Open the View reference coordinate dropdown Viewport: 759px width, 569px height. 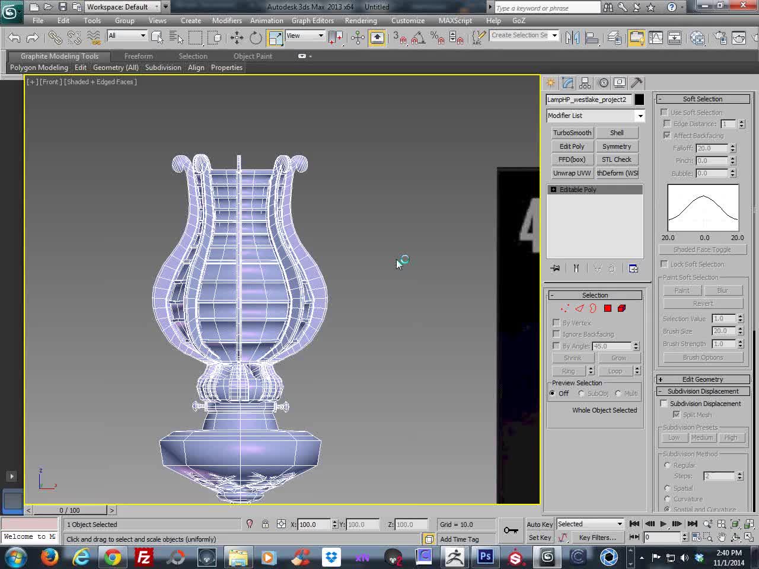point(305,36)
